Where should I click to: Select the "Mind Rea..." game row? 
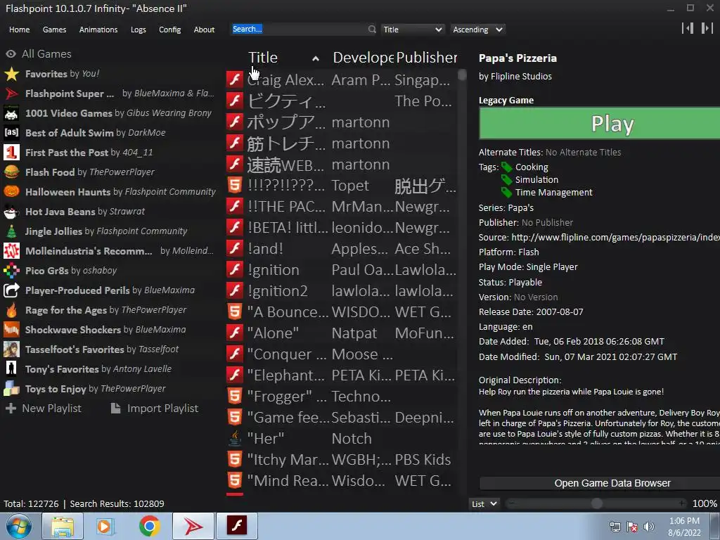[x=342, y=481]
